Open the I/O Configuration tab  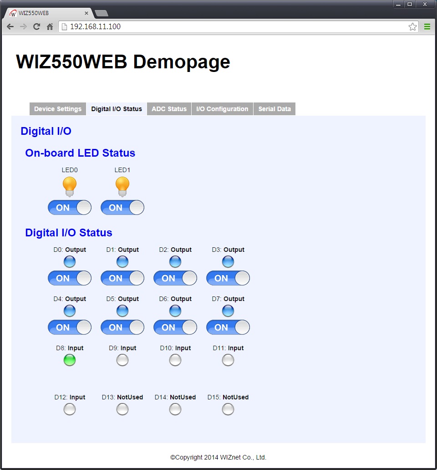tap(222, 109)
